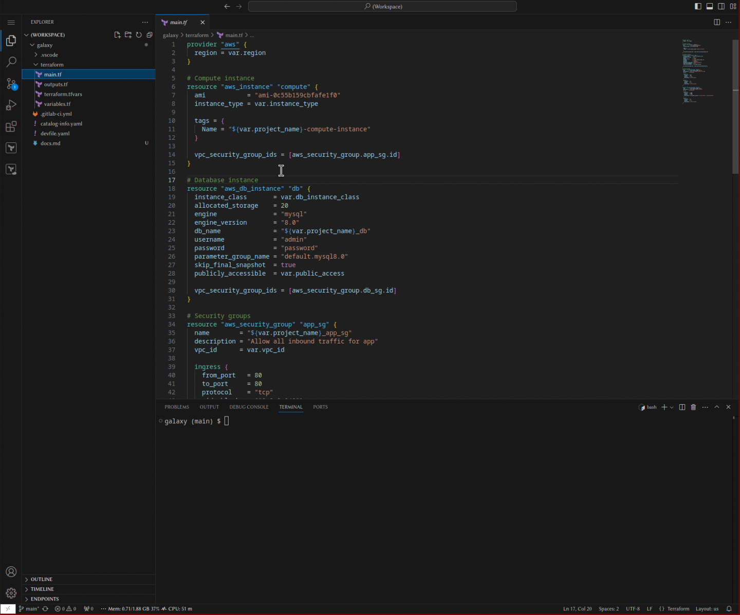The width and height of the screenshot is (740, 615).
Task: Click New File icon in Explorer
Action: tap(117, 35)
